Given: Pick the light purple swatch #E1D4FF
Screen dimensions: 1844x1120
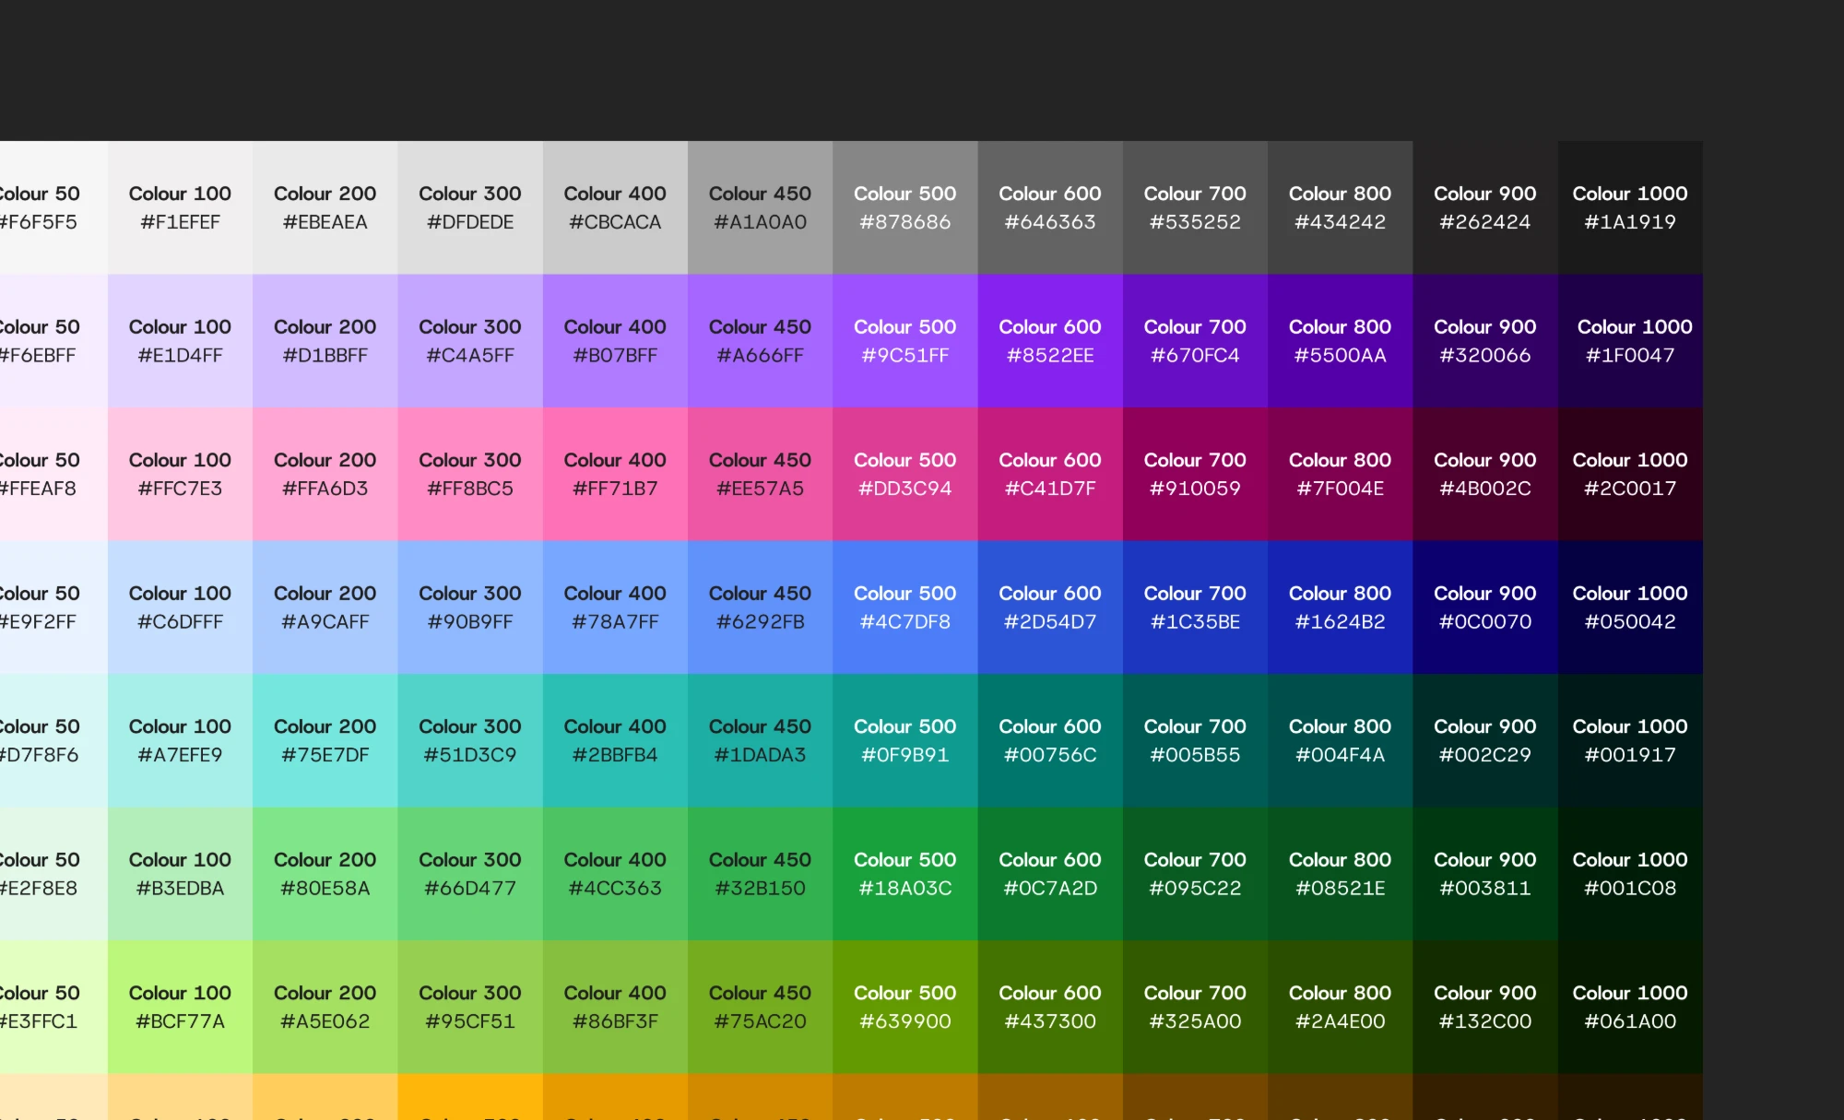Looking at the screenshot, I should click(180, 341).
